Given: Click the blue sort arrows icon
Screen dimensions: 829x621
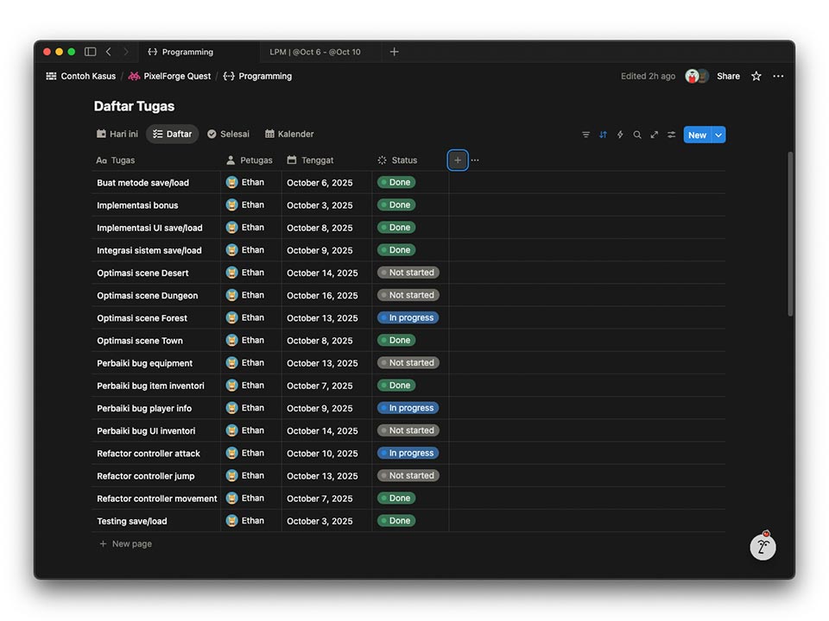Looking at the screenshot, I should pyautogui.click(x=603, y=135).
